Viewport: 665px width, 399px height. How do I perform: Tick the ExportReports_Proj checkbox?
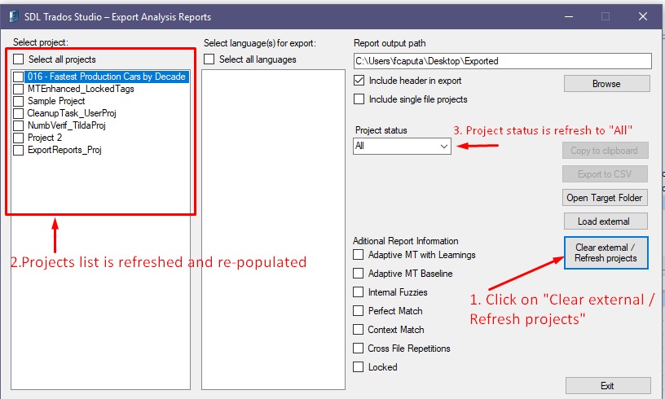point(18,150)
